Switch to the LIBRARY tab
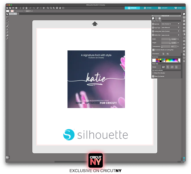The width and height of the screenshot is (191, 174). click(x=163, y=8)
